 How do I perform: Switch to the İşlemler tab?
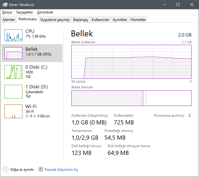9,20
